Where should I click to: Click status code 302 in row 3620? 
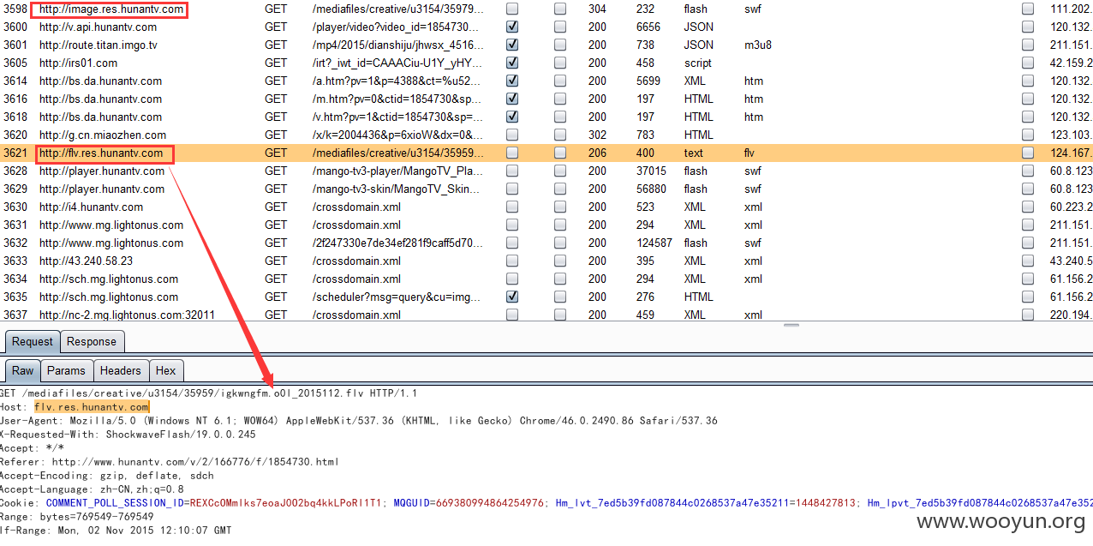click(x=597, y=135)
